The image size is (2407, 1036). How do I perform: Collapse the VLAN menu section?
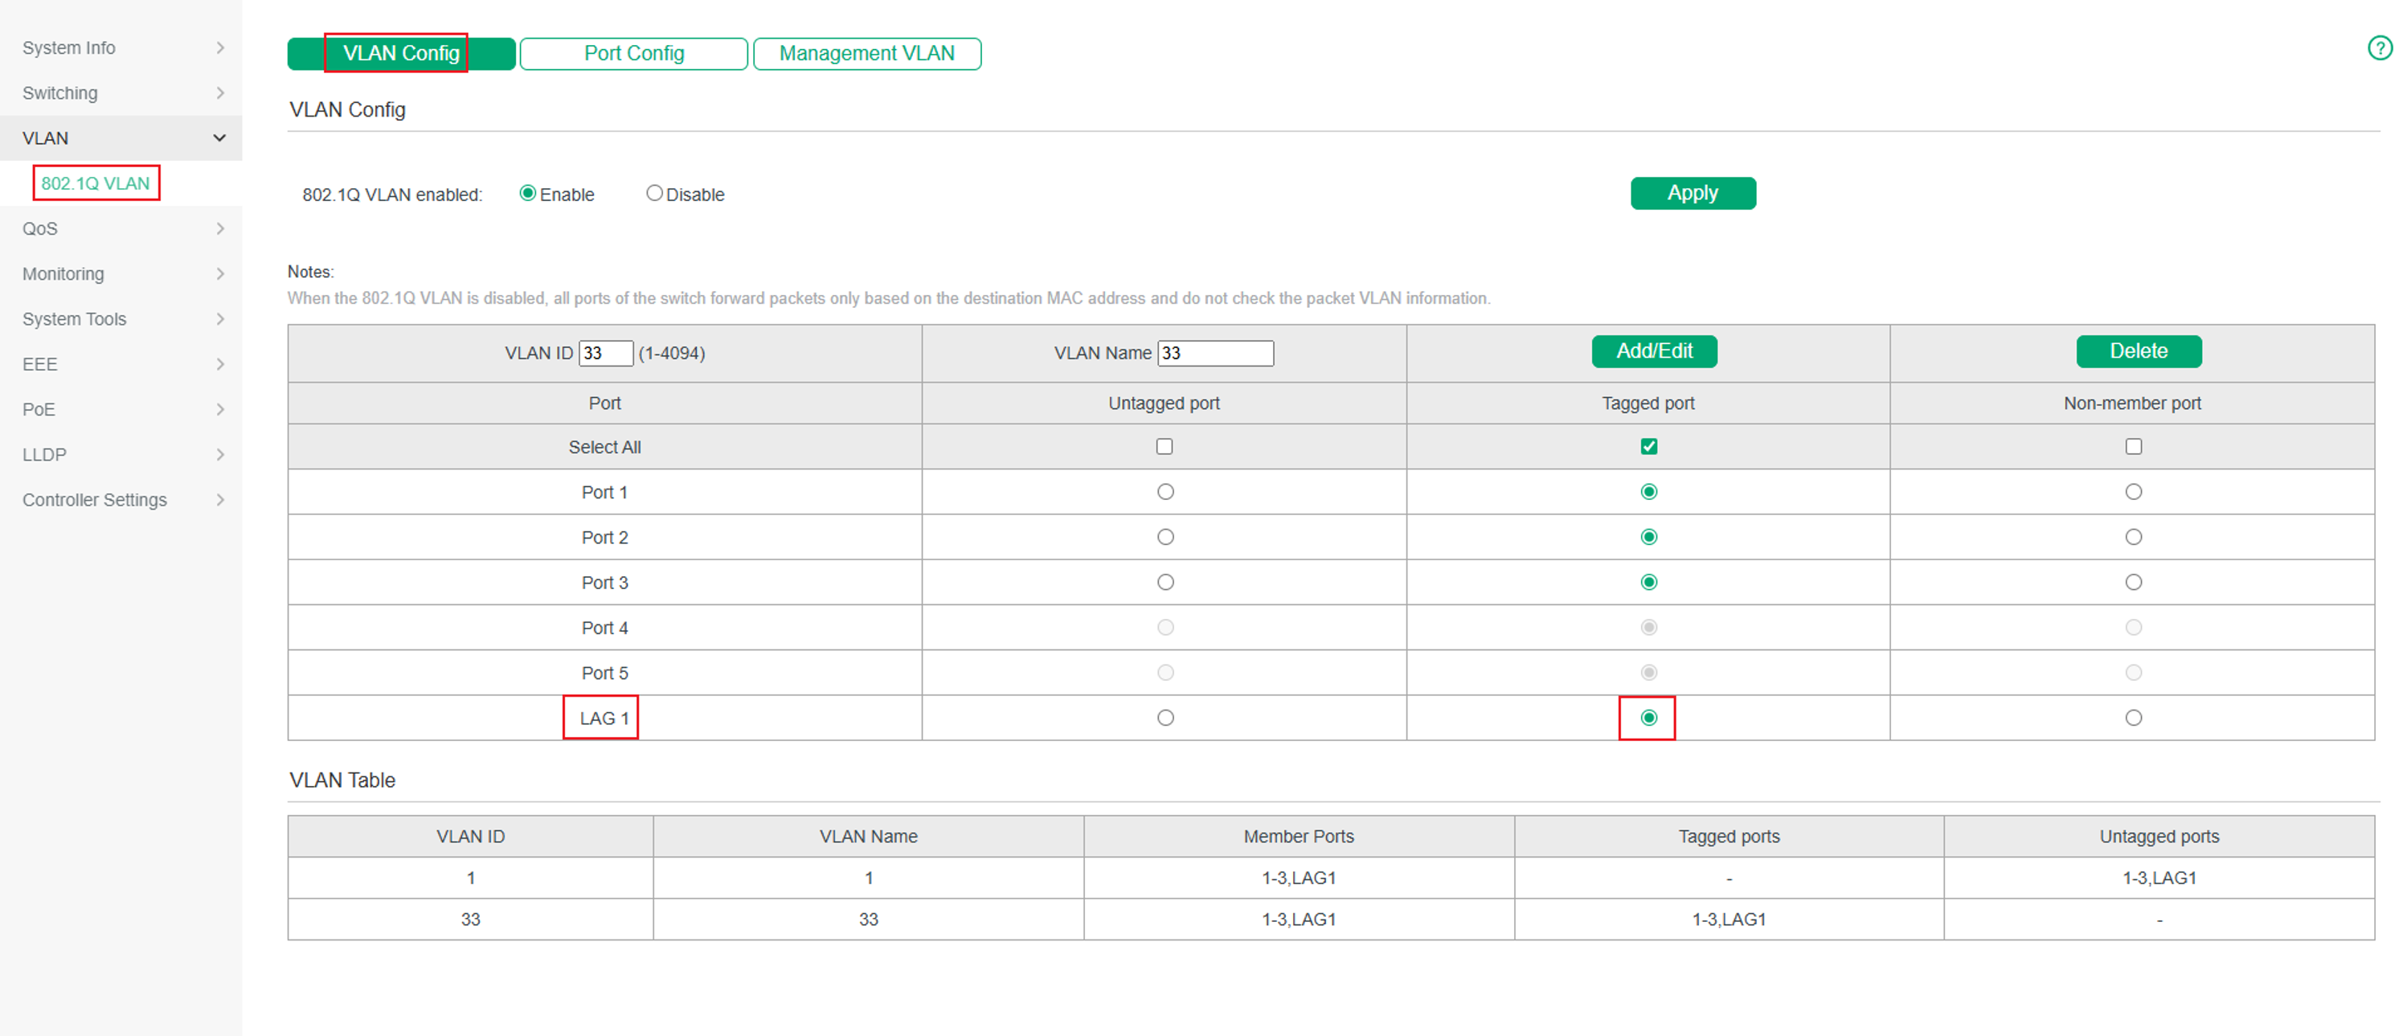coord(121,138)
